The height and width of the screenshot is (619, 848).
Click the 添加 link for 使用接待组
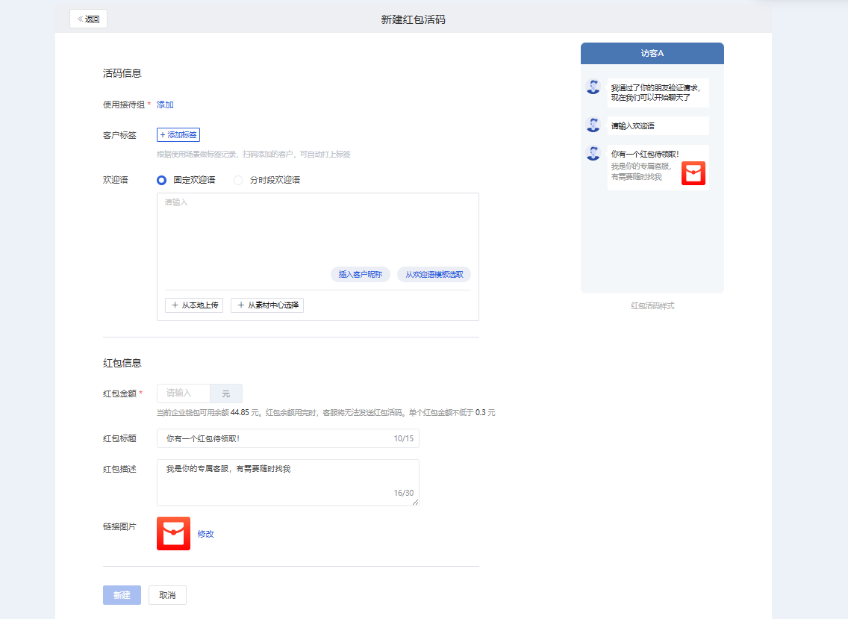coord(165,105)
